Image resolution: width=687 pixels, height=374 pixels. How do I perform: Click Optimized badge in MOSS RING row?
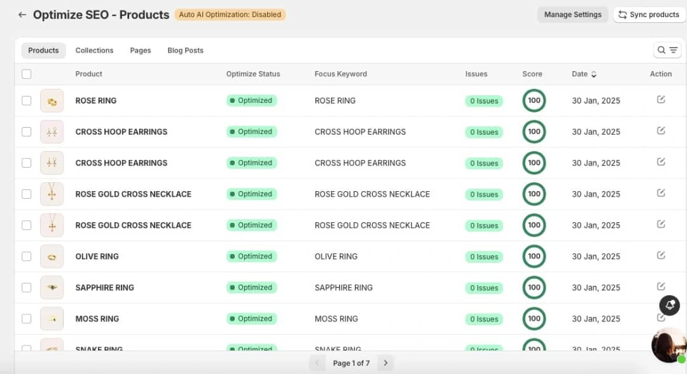[251, 319]
